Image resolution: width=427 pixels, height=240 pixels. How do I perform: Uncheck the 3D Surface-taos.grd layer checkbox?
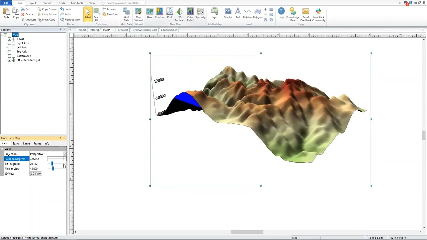click(10, 60)
